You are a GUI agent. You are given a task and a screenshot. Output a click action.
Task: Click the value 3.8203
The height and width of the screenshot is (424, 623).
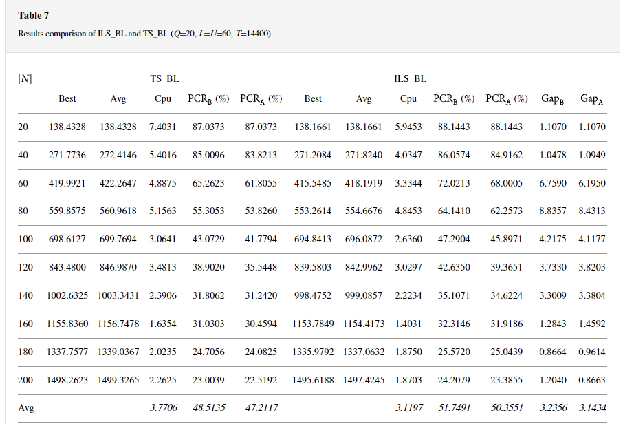(592, 267)
